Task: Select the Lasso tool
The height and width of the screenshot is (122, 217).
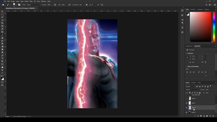Action: (x=2, y=17)
